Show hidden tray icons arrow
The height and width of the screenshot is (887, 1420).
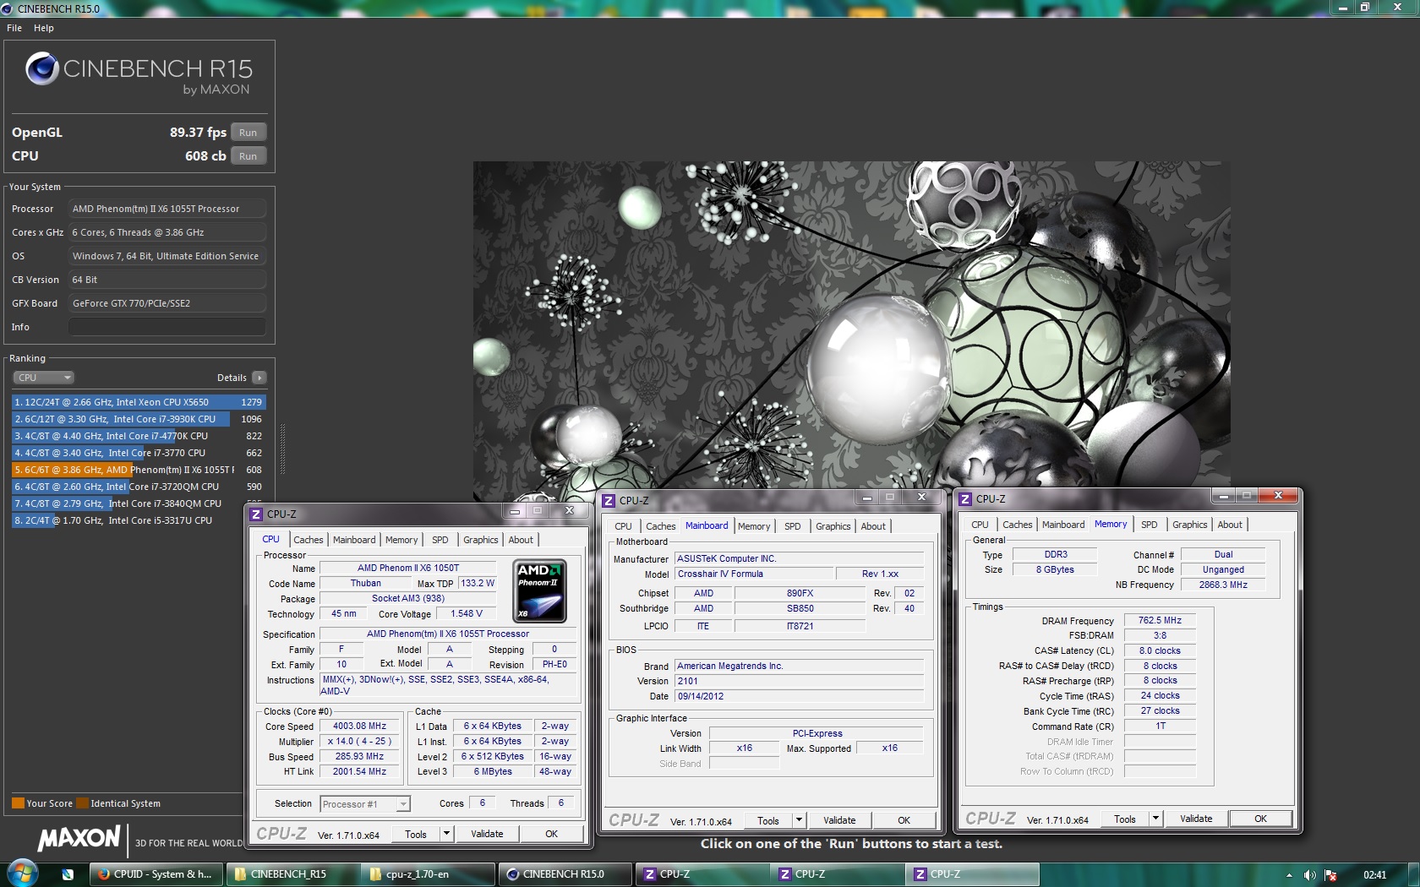pyautogui.click(x=1289, y=875)
